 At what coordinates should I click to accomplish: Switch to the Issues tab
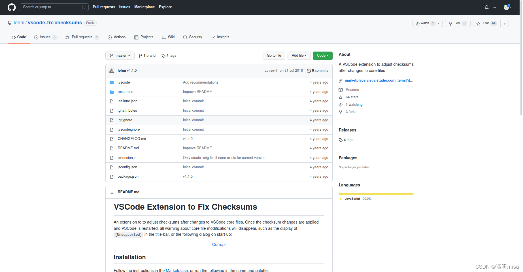point(45,37)
